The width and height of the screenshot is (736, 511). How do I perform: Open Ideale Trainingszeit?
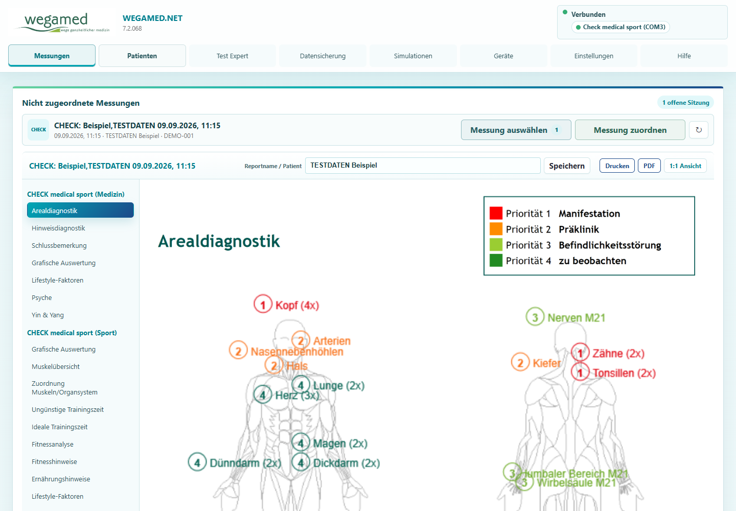tap(80, 427)
